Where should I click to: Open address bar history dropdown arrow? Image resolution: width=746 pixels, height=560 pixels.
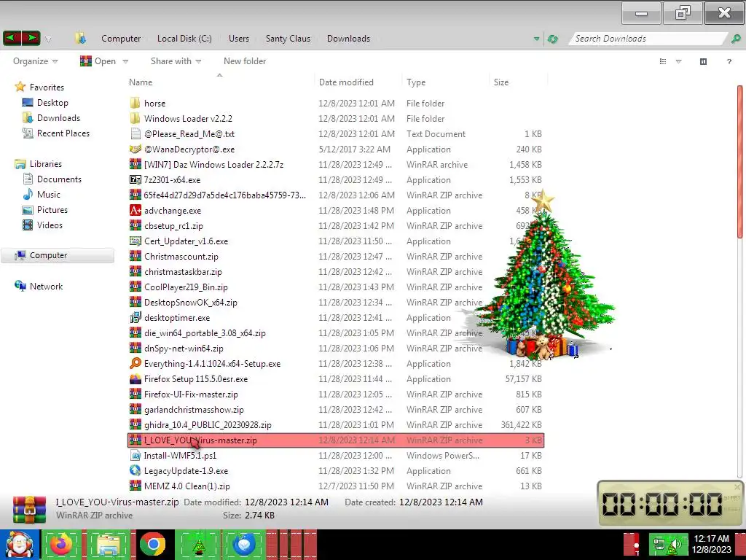click(x=536, y=39)
